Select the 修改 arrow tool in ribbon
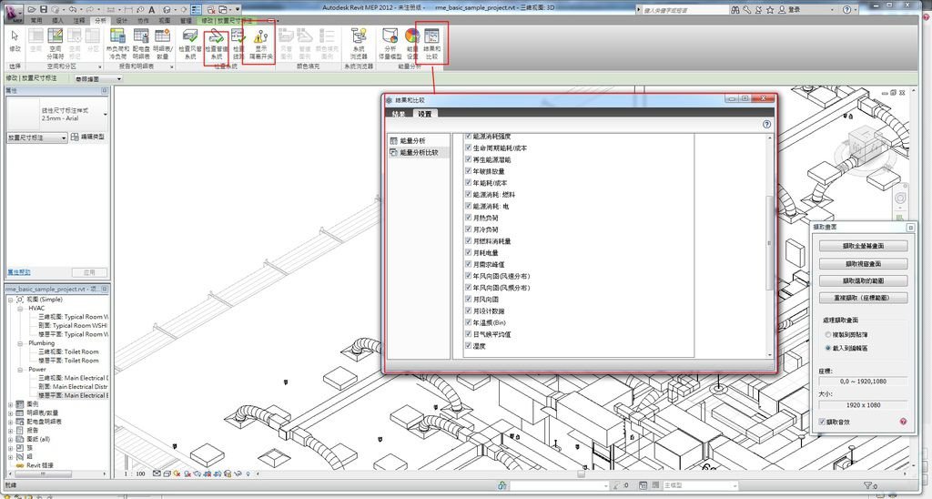 pyautogui.click(x=15, y=42)
